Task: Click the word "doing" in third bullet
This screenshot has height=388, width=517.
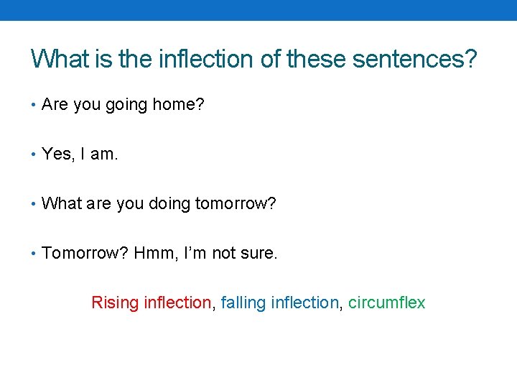Action: (x=169, y=204)
